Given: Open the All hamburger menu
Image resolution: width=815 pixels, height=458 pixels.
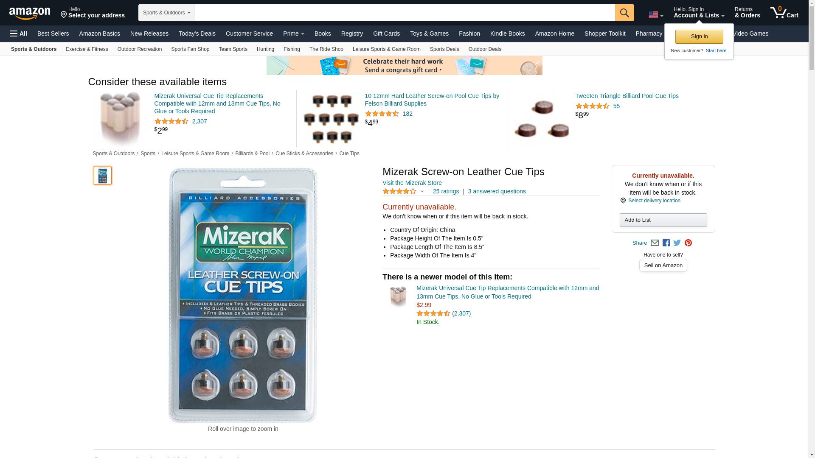Looking at the screenshot, I should pos(19,34).
